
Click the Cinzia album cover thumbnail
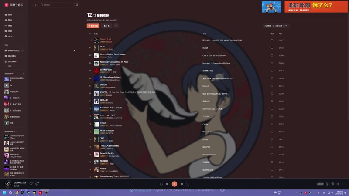click(x=96, y=124)
